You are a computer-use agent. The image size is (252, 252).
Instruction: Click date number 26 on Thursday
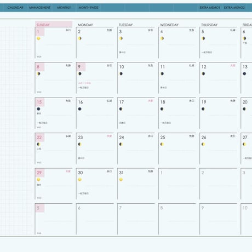[x=204, y=138]
